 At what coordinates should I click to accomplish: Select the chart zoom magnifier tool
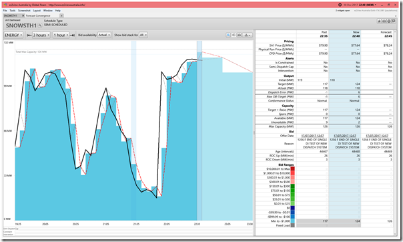coord(228,35)
